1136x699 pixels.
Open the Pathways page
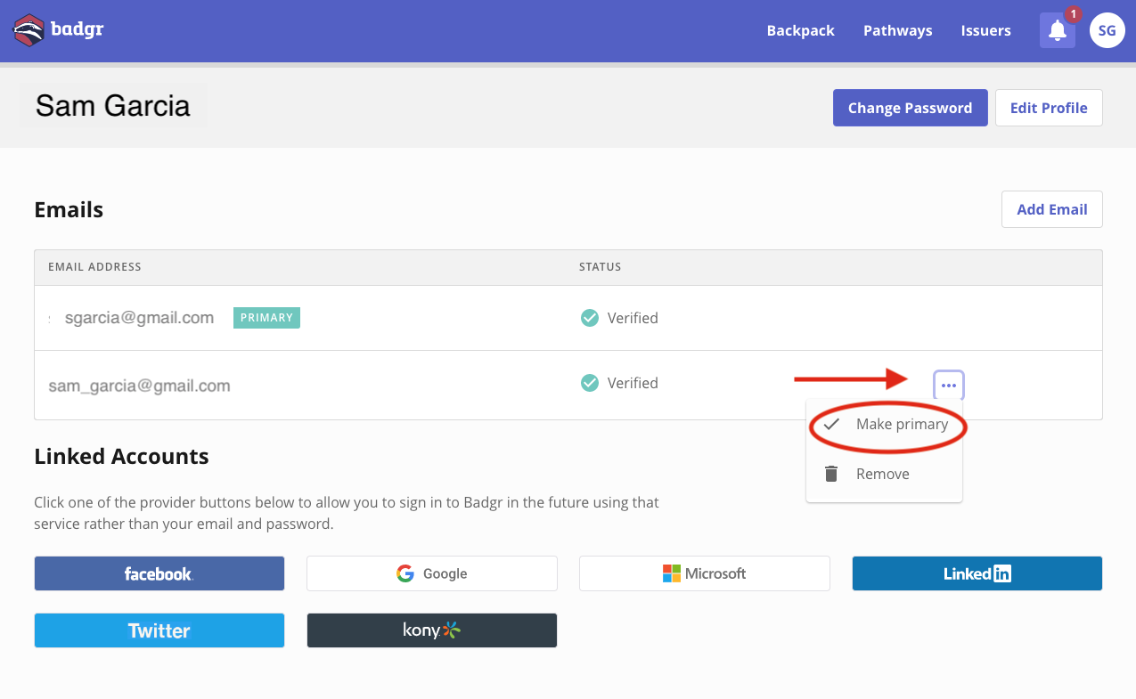[x=897, y=30]
